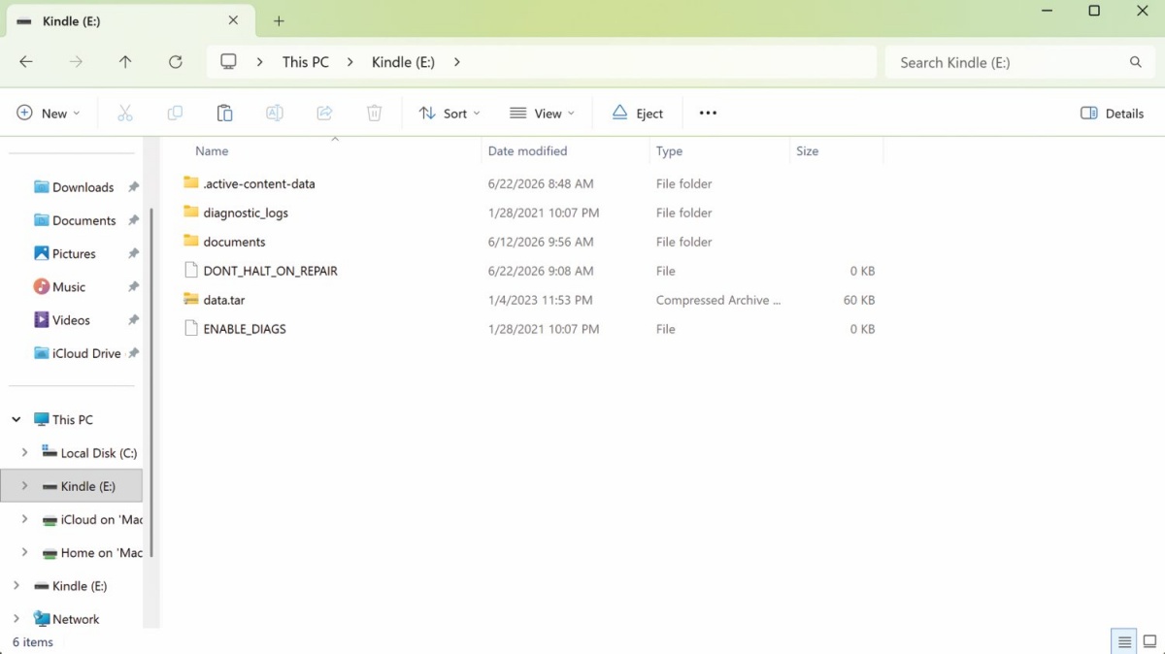This screenshot has height=654, width=1165.
Task: Sort by the Size column header
Action: pyautogui.click(x=807, y=151)
